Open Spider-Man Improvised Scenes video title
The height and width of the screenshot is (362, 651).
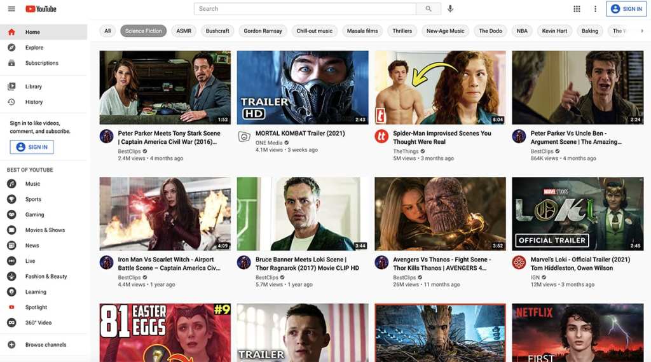[442, 137]
